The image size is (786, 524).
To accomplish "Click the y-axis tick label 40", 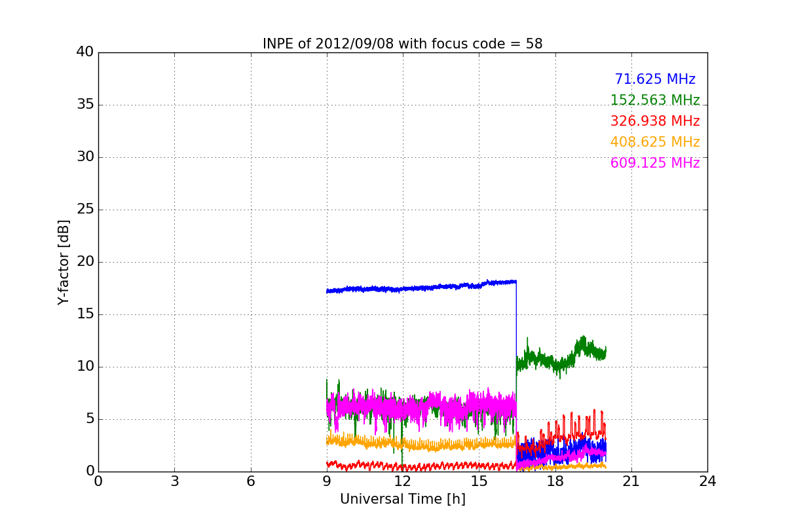I will (x=85, y=52).
